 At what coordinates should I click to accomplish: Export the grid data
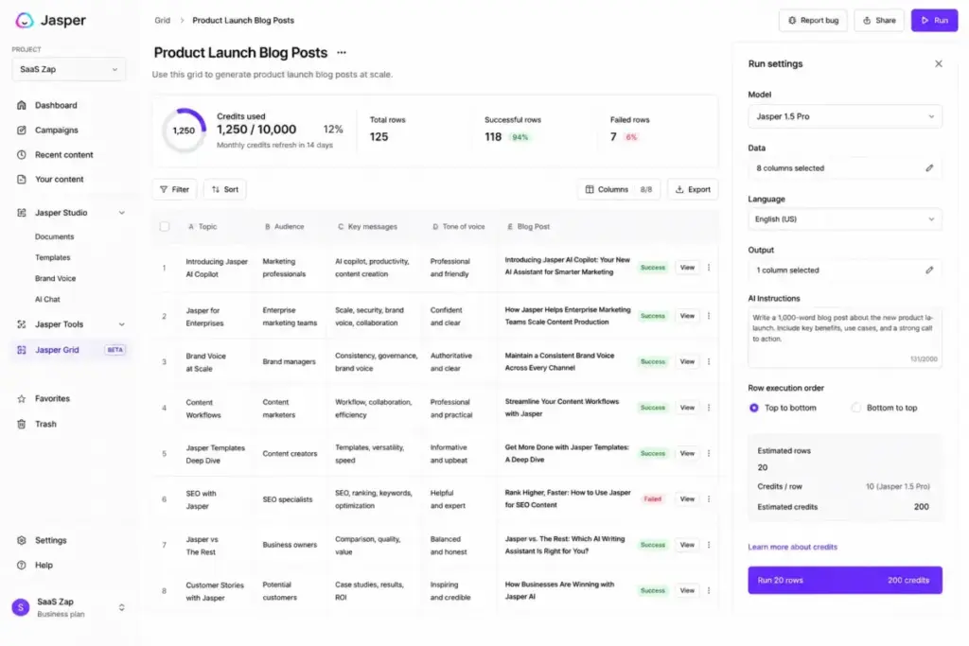tap(693, 189)
